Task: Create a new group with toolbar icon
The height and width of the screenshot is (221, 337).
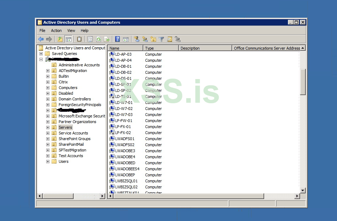Action: tap(145, 39)
